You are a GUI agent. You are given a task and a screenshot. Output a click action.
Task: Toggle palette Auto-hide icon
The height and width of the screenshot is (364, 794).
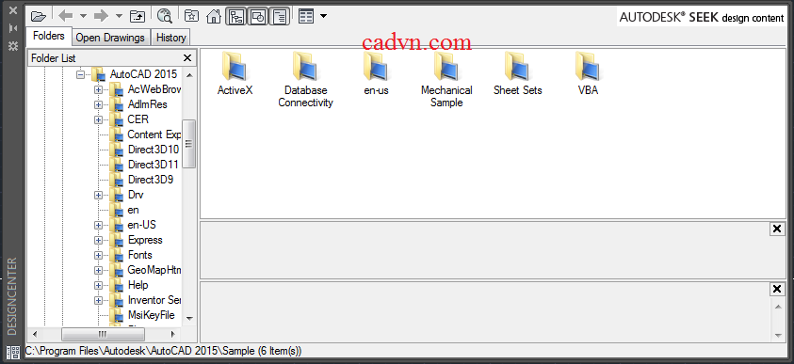pos(13,28)
